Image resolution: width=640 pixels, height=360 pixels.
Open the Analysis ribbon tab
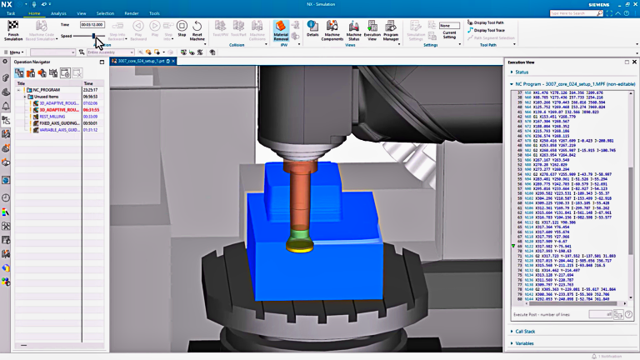(58, 13)
